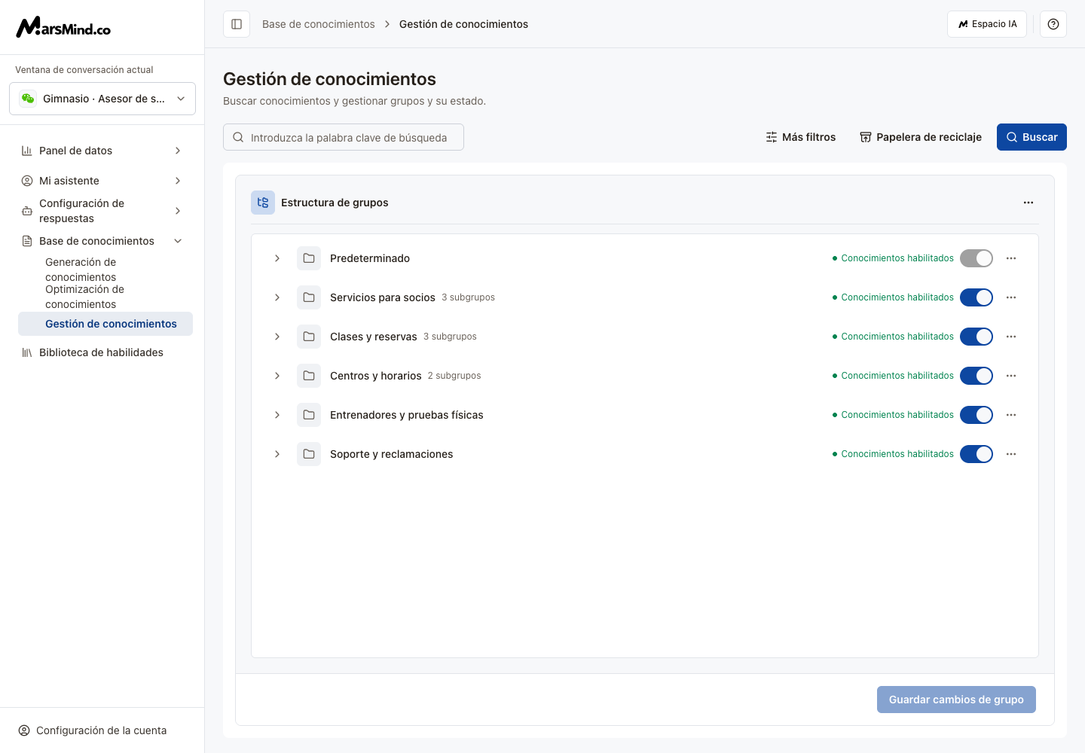The image size is (1085, 753).
Task: Open Papelera de reciclaje
Action: pos(921,137)
